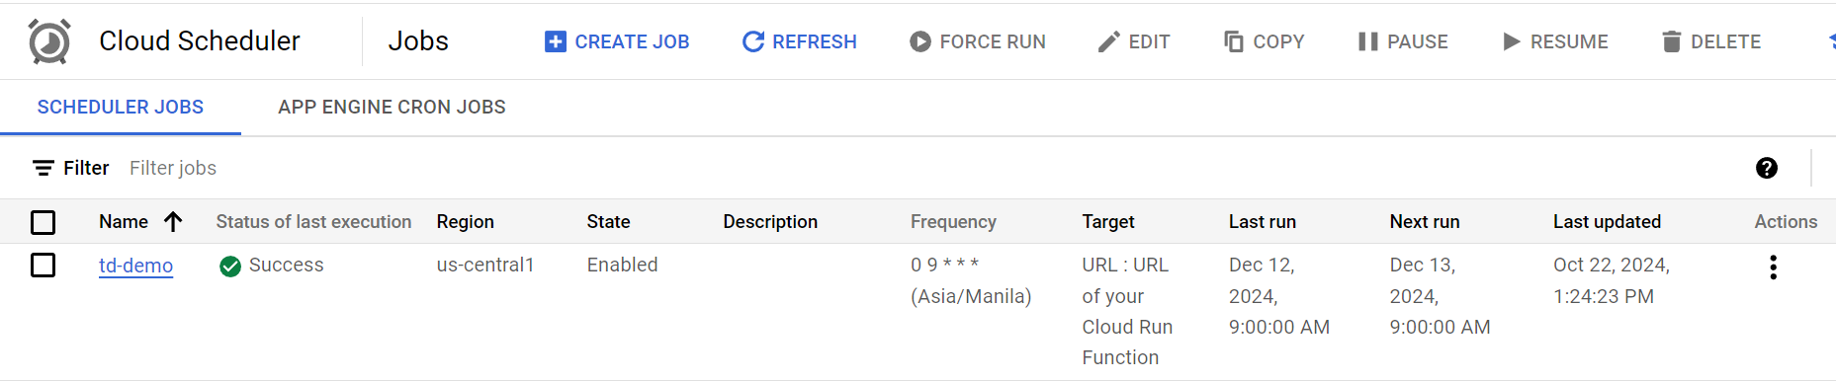
Task: Click the Frequency column header
Action: click(953, 222)
